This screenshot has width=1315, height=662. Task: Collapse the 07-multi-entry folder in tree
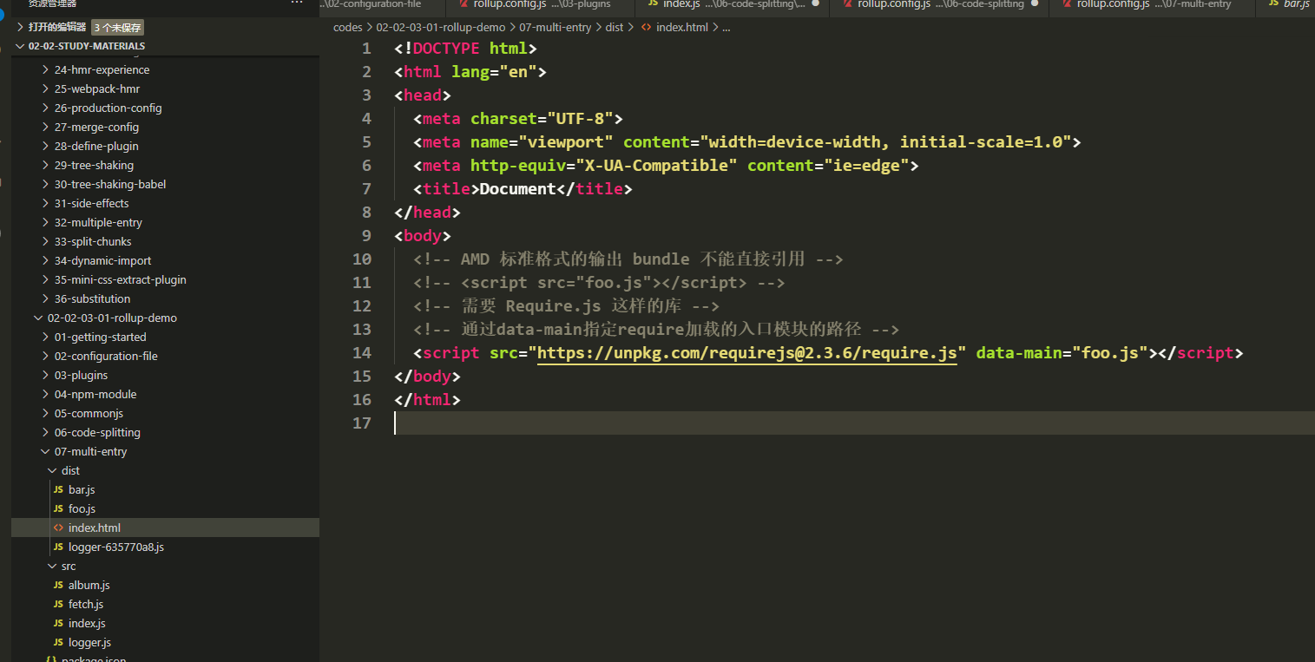coord(90,452)
